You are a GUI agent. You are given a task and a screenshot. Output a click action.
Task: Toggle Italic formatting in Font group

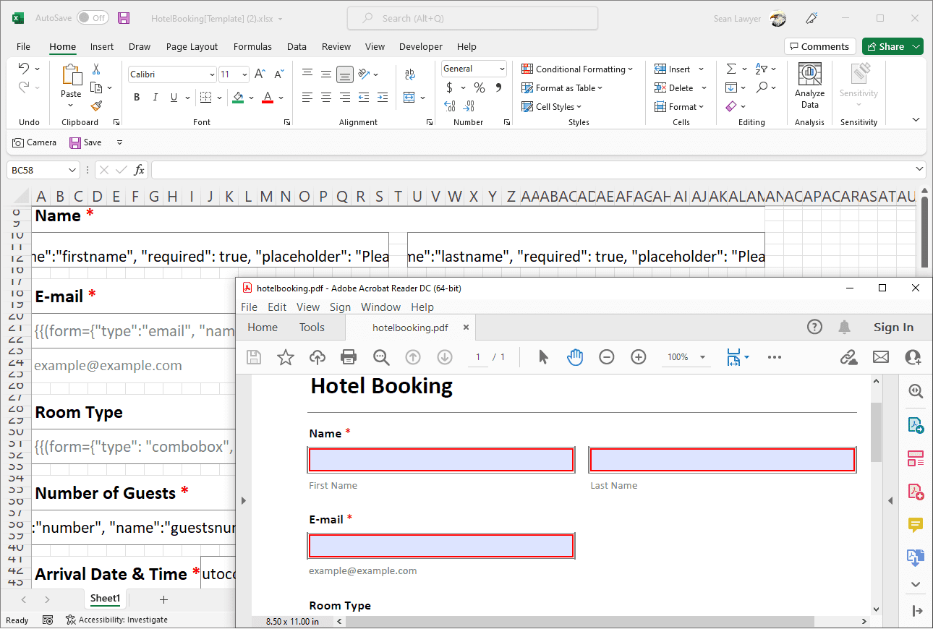pos(155,98)
